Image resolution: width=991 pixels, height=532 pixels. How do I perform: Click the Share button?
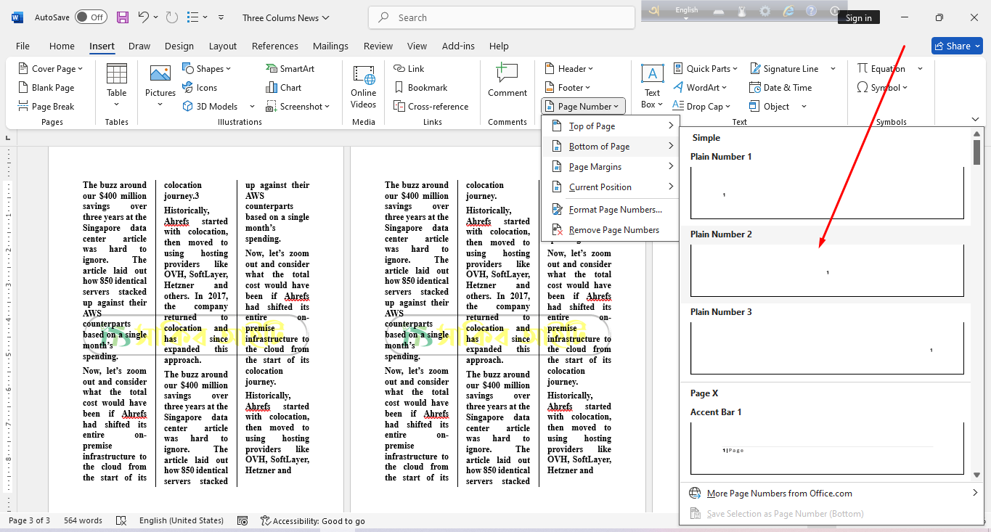click(x=956, y=46)
